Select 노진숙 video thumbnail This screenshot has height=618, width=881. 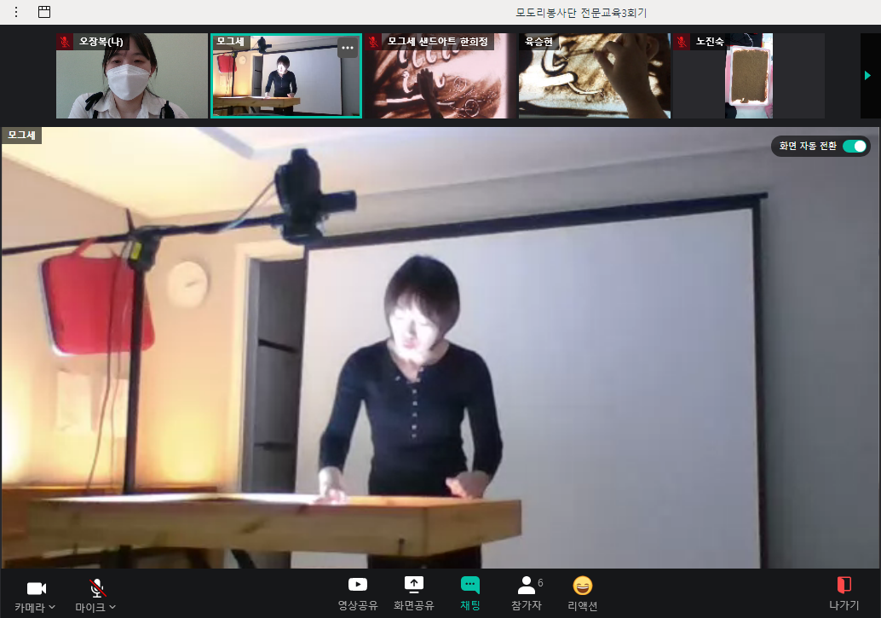coord(749,76)
